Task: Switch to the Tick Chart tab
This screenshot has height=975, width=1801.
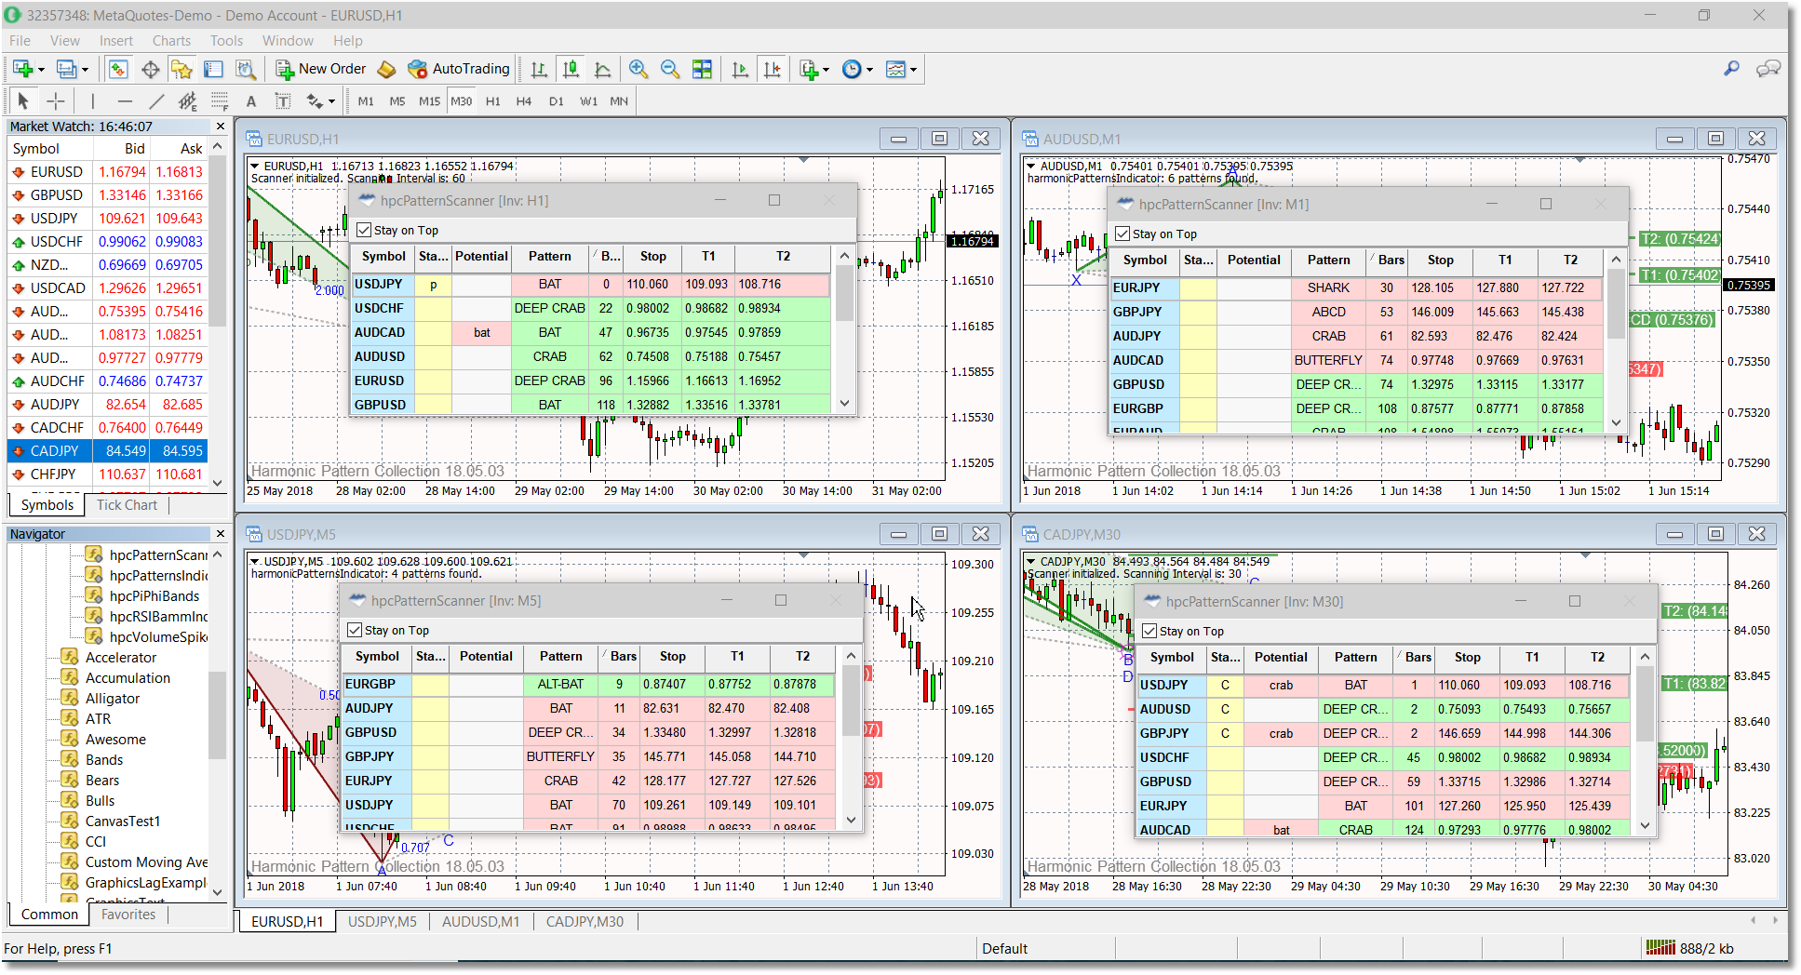Action: click(x=127, y=505)
